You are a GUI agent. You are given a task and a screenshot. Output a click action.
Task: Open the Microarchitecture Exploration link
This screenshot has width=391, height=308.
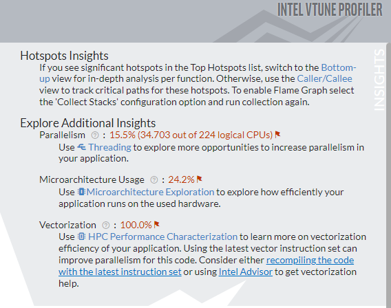tap(150, 192)
